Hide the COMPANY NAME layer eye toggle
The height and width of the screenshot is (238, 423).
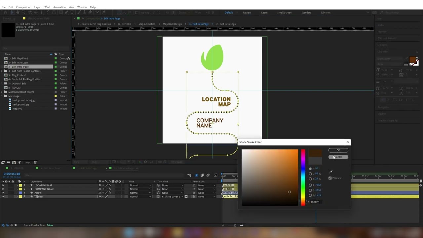3,189
